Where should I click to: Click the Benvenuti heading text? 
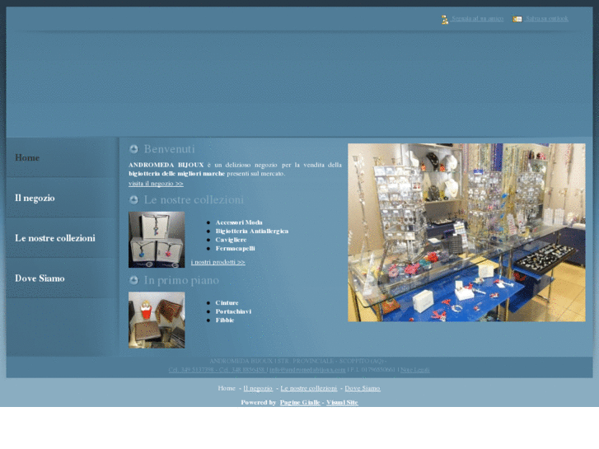pos(169,149)
